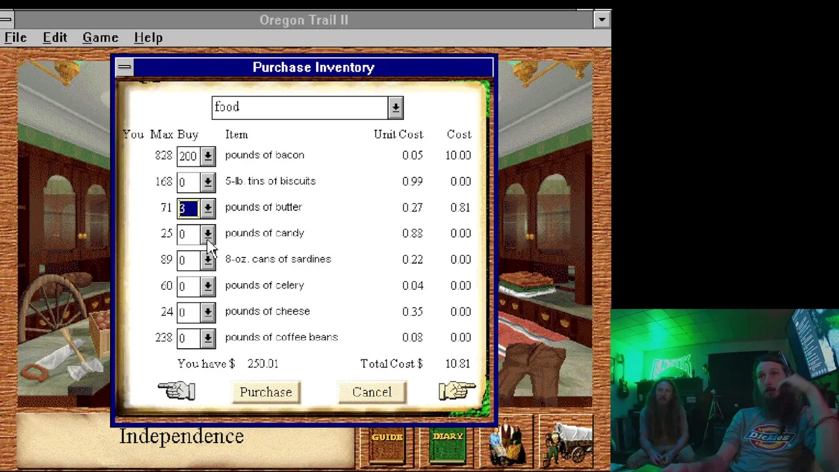Click the Total Cost value 10.81
This screenshot has width=839, height=472.
pyautogui.click(x=458, y=364)
